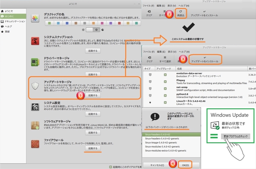Click the システムスナップショット red Timeshift icon
The image size is (256, 169).
(x=35, y=41)
